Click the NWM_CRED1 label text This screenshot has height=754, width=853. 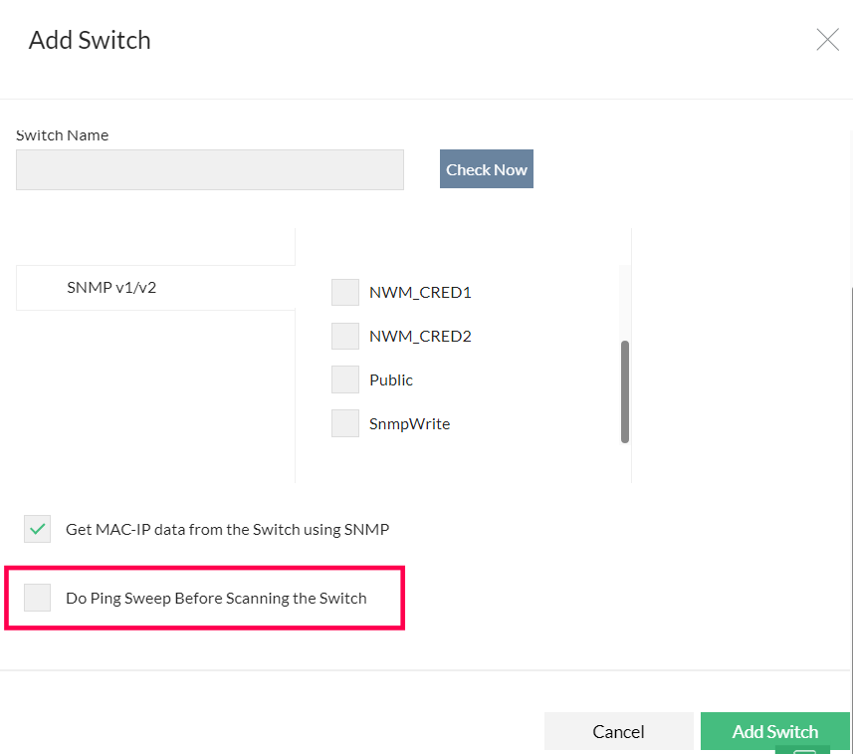coord(420,293)
